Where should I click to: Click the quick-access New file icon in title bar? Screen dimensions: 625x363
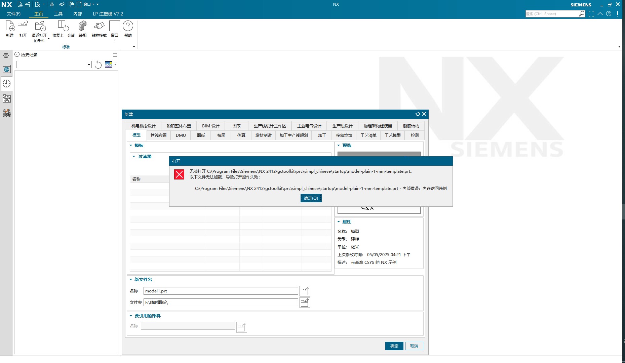coord(20,4)
